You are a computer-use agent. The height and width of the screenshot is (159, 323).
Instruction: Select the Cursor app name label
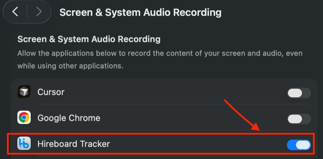pos(51,92)
